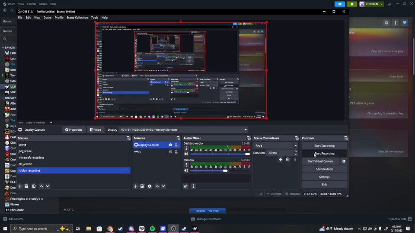Open OBS Profile menu
Image resolution: width=415 pixels, height=233 pixels.
click(x=59, y=18)
